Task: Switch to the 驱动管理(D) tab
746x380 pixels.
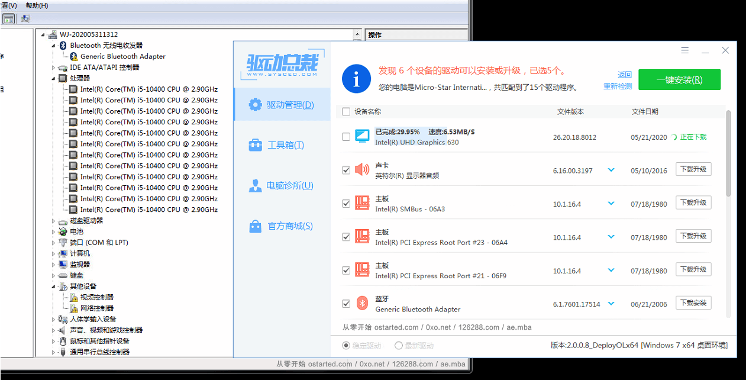Action: click(282, 105)
